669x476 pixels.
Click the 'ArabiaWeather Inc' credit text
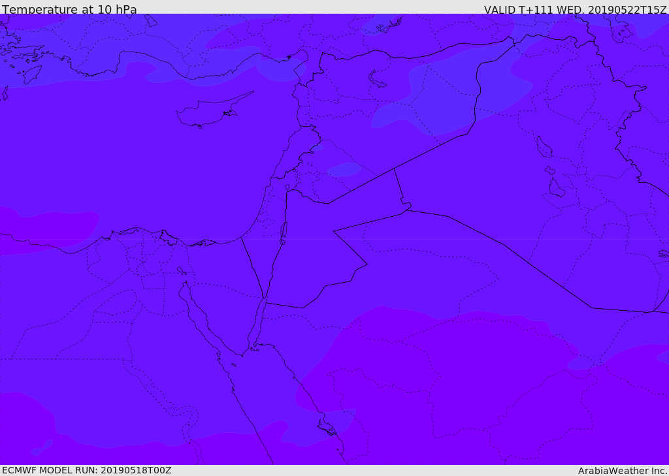(x=621, y=471)
